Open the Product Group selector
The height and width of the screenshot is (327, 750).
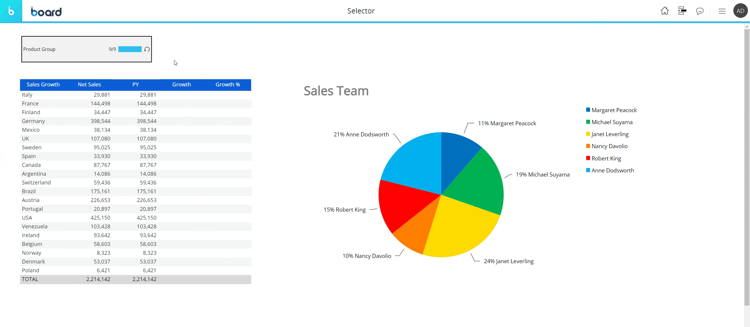39,49
